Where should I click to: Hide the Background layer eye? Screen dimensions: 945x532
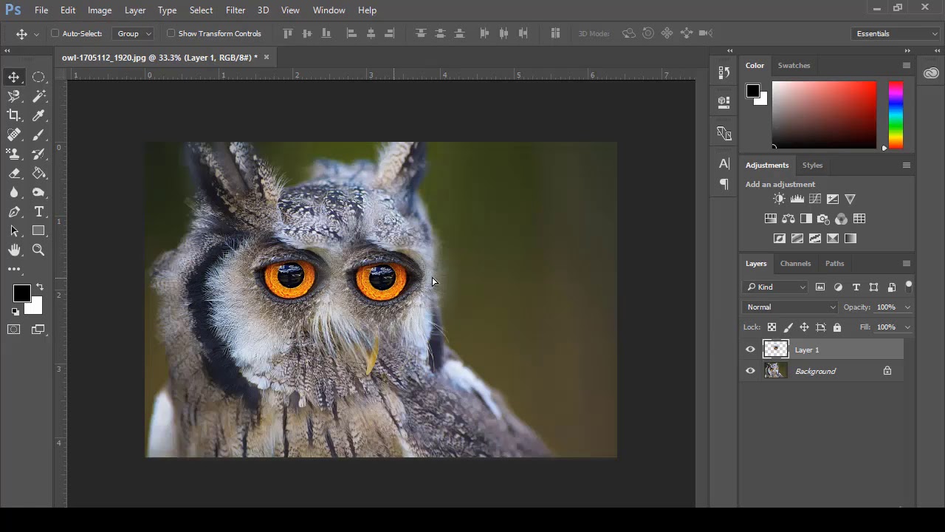pyautogui.click(x=750, y=371)
